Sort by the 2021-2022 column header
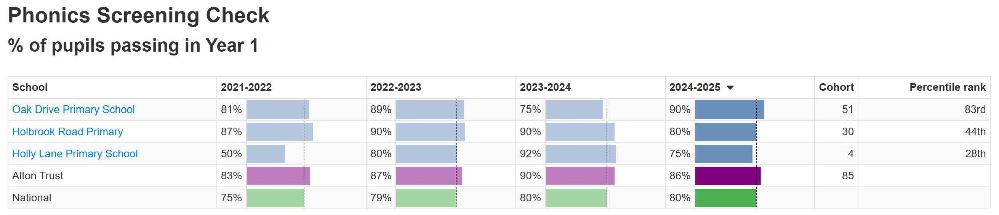Screen dimensions: 999x215 coord(246,87)
